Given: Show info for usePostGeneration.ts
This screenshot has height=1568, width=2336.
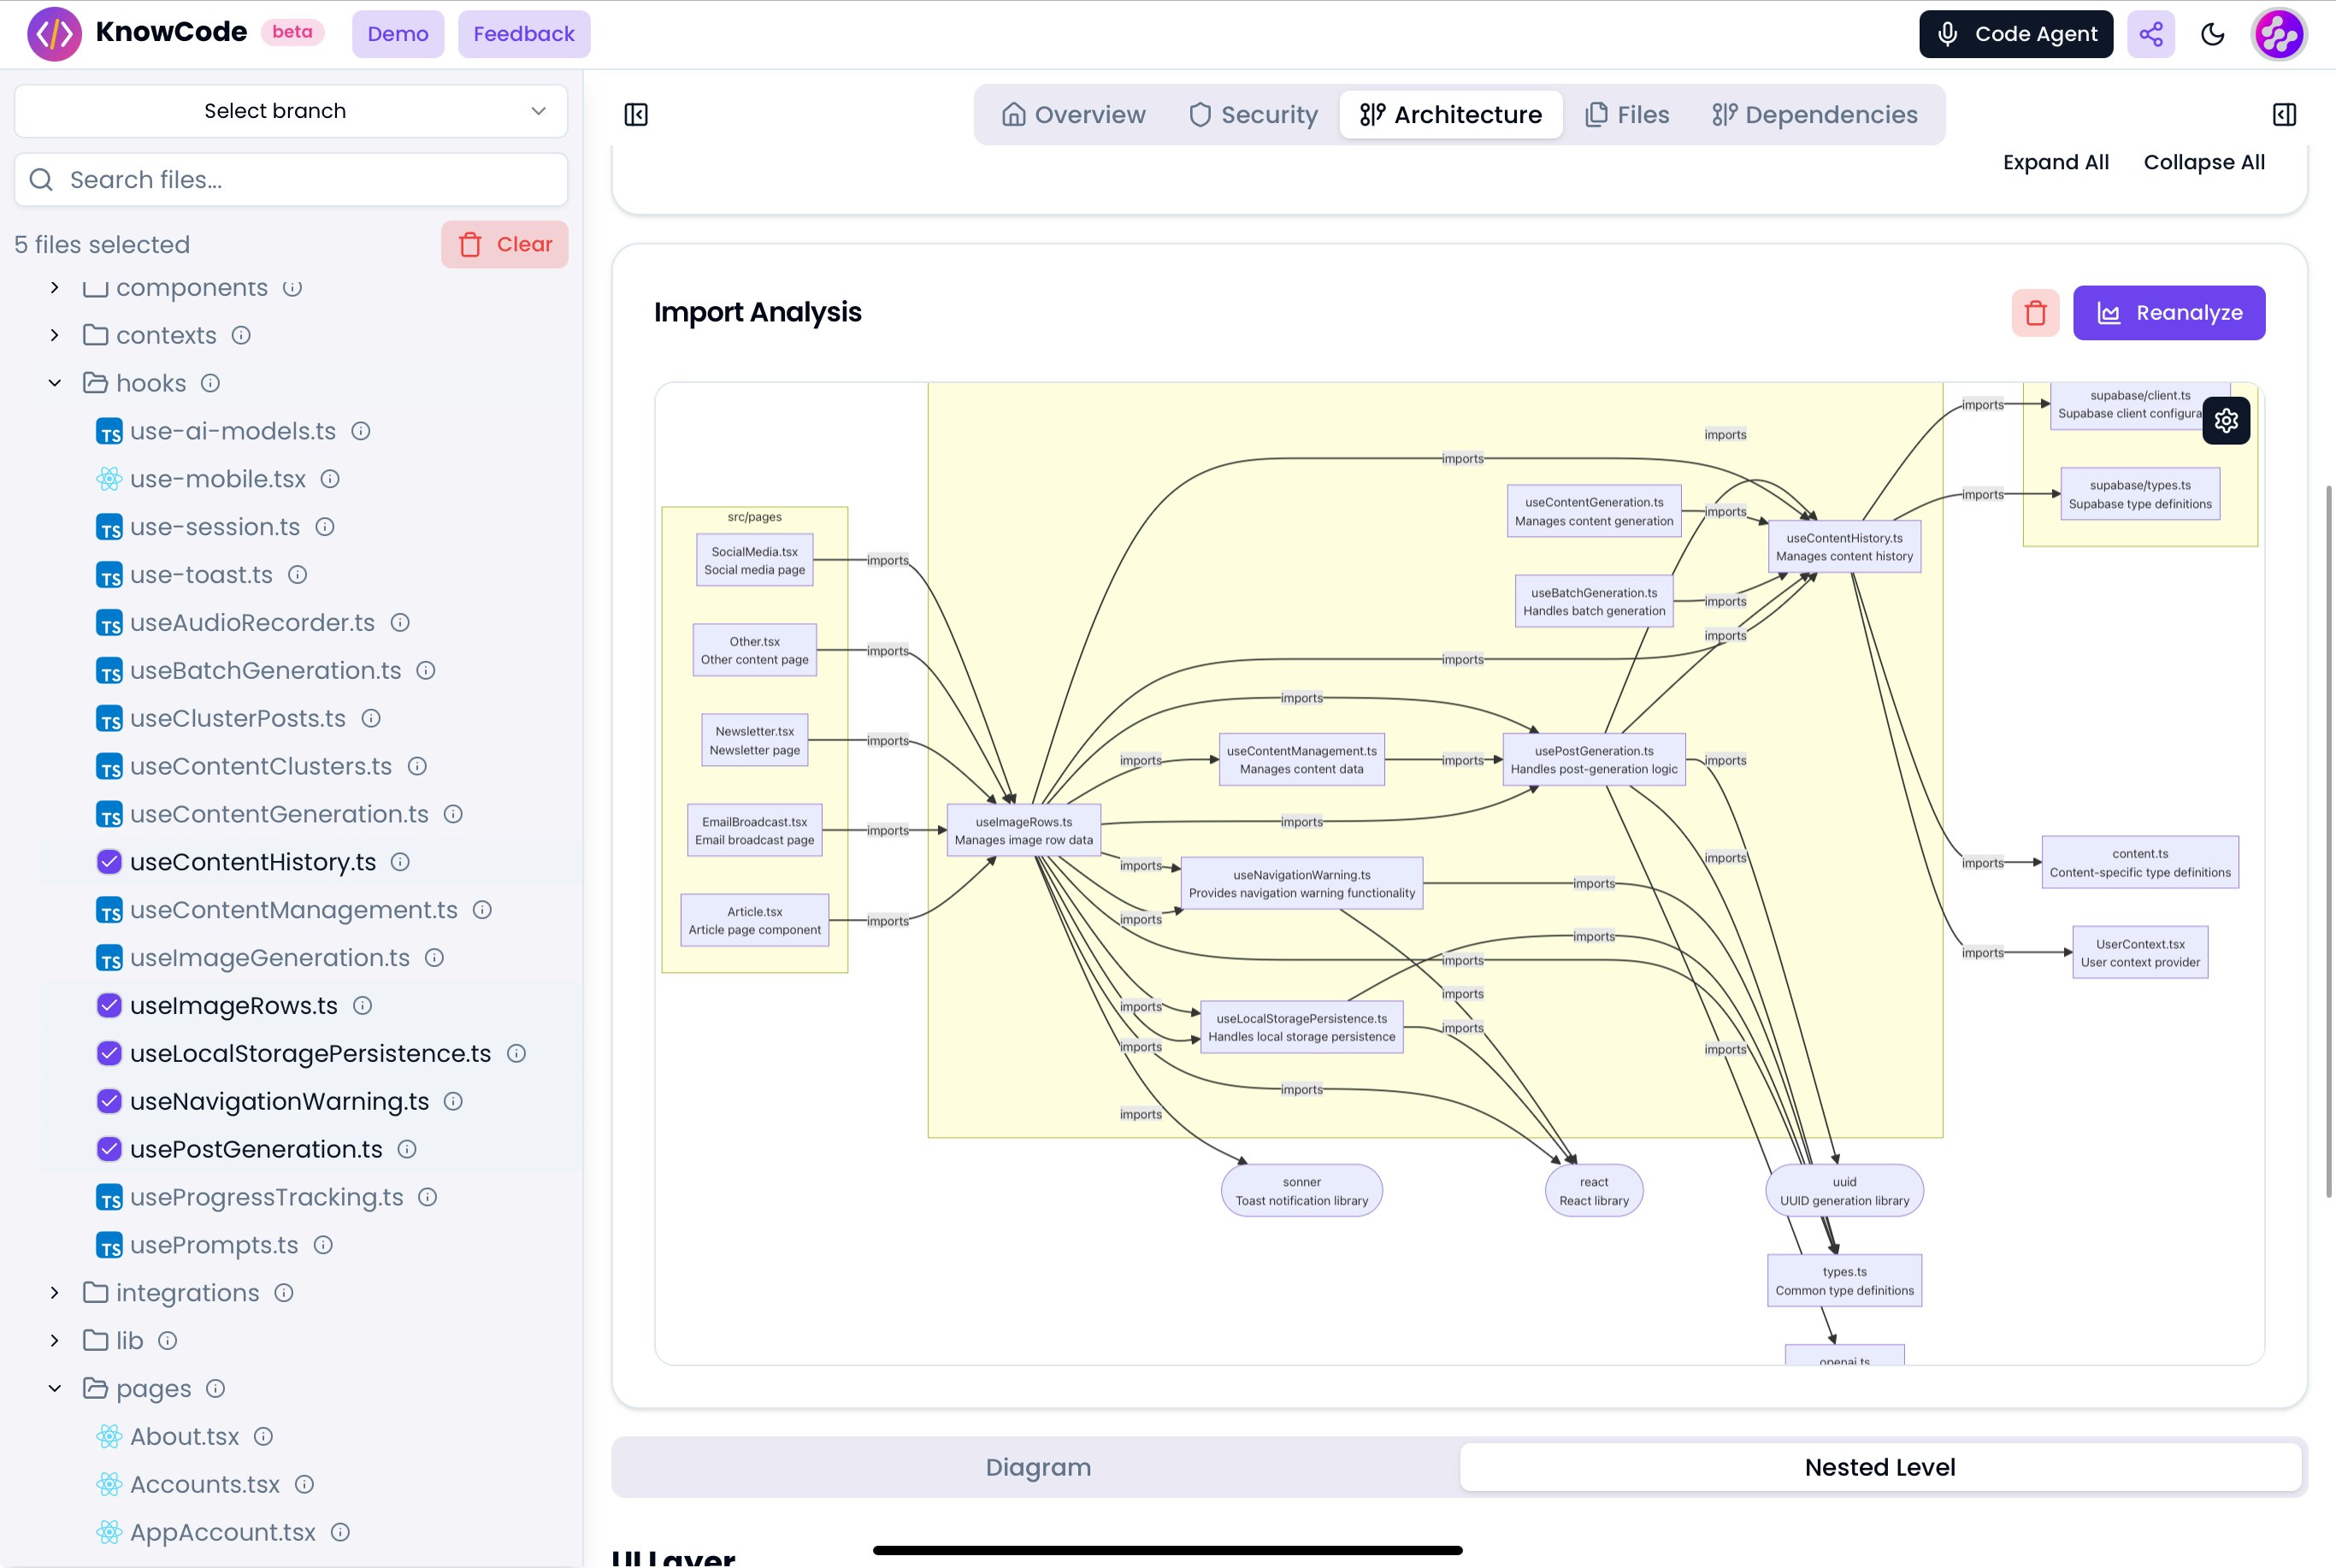Looking at the screenshot, I should (x=407, y=1149).
